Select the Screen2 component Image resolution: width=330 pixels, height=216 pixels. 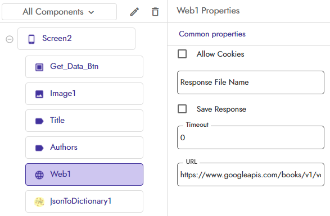[76, 39]
